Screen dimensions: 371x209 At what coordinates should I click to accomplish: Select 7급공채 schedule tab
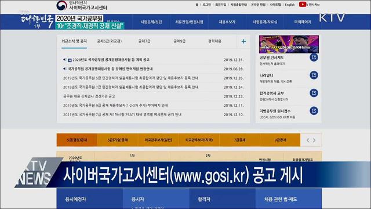point(239,140)
